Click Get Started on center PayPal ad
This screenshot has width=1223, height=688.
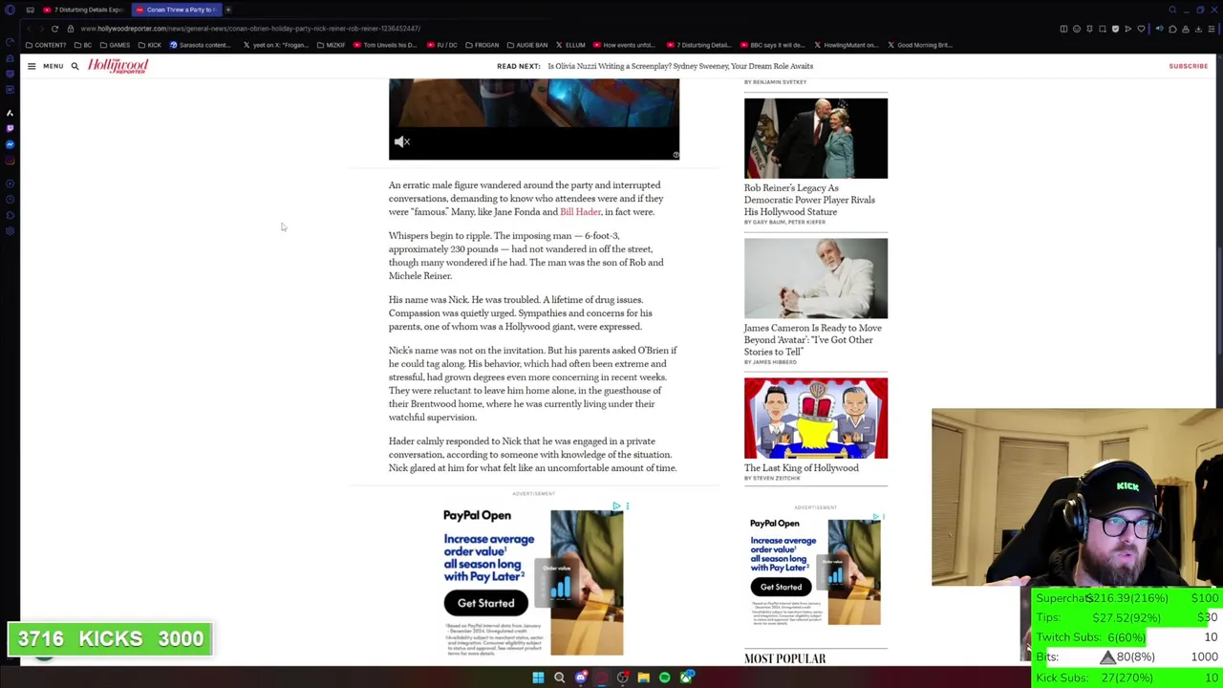point(485,603)
